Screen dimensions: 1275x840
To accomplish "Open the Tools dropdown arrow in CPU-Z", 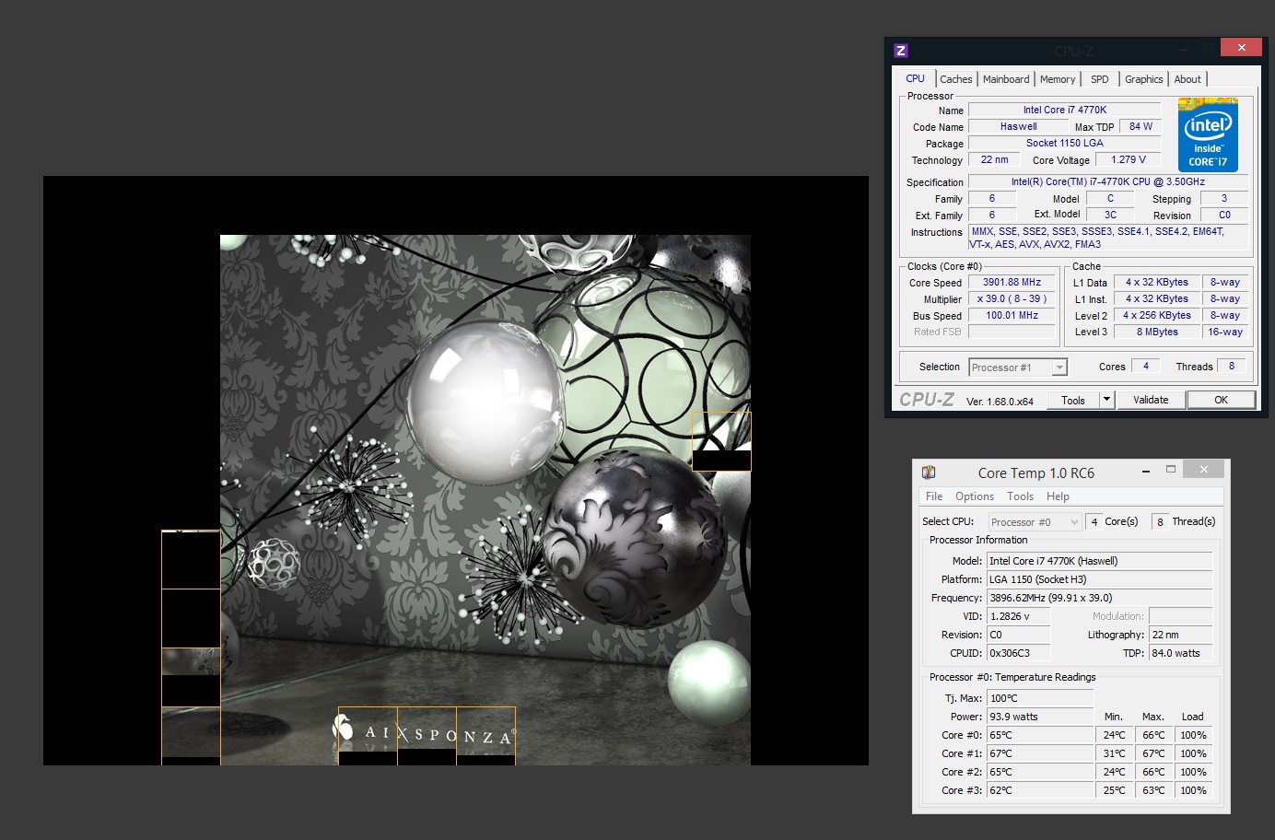I will coord(1107,400).
